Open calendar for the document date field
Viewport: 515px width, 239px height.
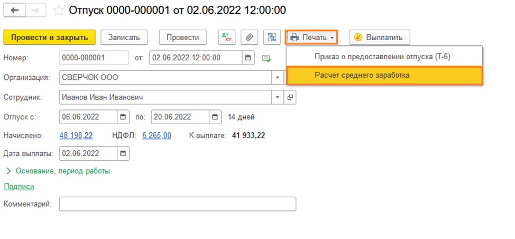(248, 58)
